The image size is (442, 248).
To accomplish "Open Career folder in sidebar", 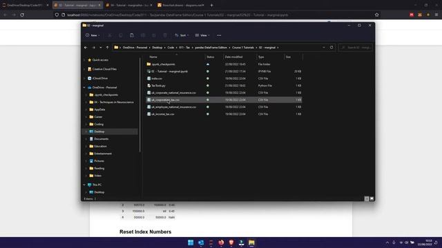I will click(98, 117).
